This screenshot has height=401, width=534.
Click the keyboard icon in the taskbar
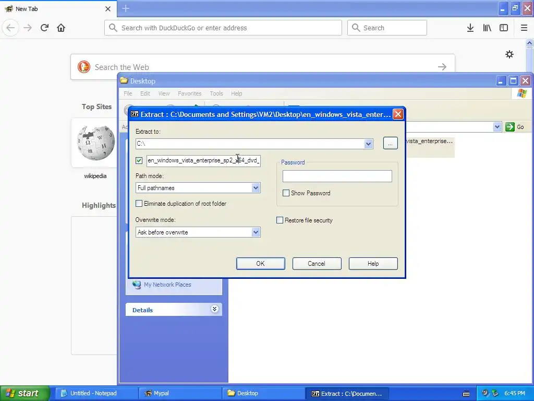tap(466, 394)
